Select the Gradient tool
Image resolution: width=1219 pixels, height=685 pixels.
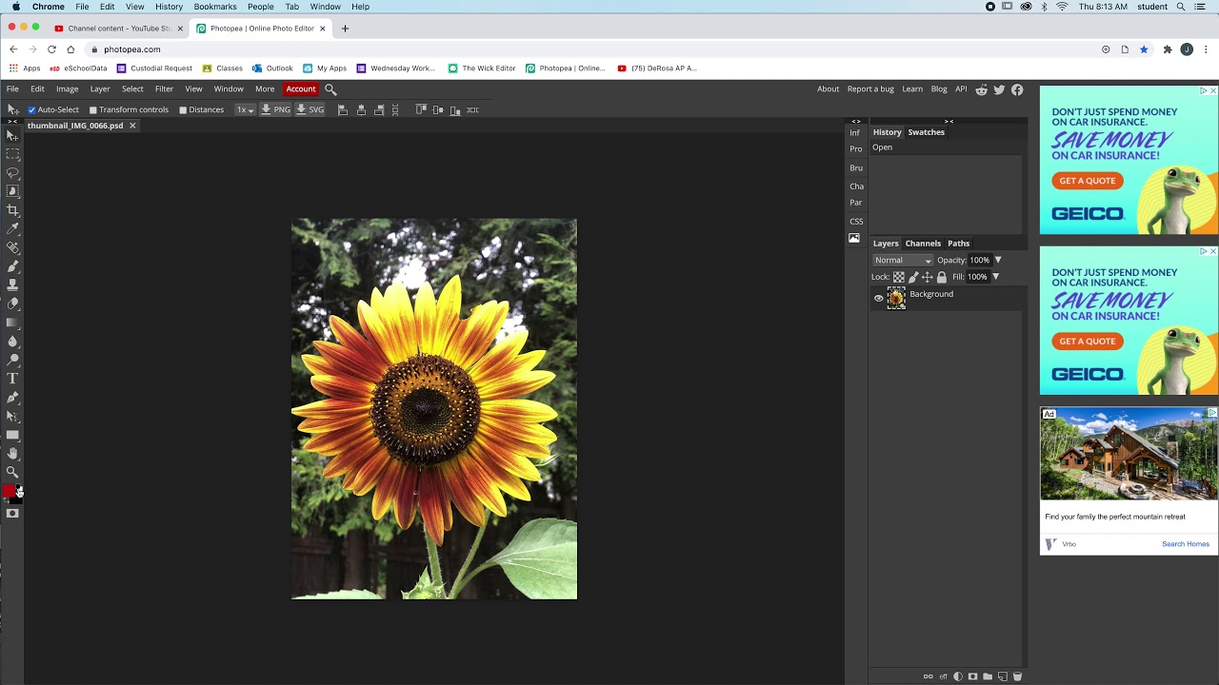(x=12, y=323)
